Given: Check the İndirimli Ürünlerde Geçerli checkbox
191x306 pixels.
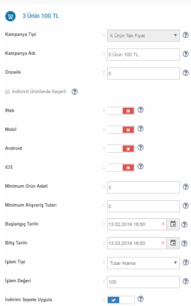Looking at the screenshot, I should click(x=7, y=92).
